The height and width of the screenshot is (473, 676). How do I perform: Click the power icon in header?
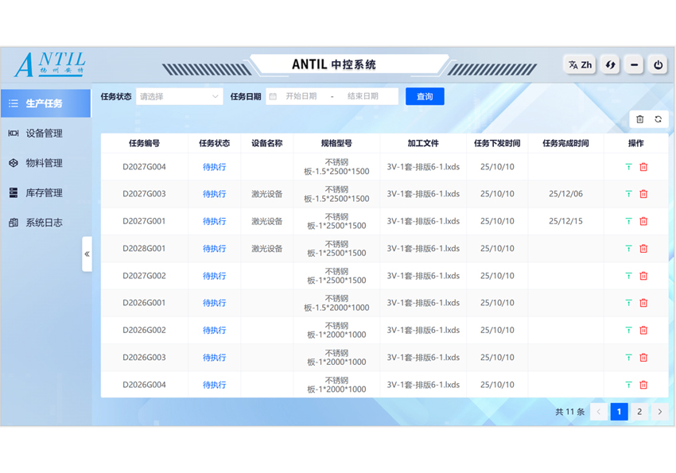tap(658, 65)
